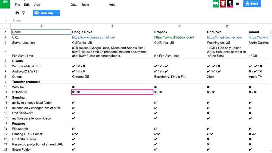This screenshot has width=272, height=153.
Task: Select the Dropbox header cell
Action: pos(180,32)
